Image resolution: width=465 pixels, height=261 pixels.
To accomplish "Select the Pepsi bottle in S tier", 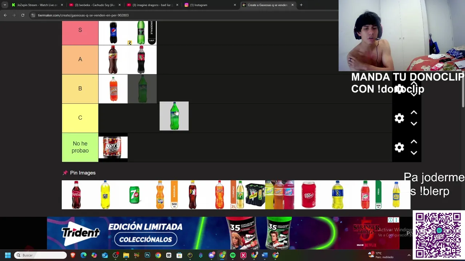I will click(113, 33).
